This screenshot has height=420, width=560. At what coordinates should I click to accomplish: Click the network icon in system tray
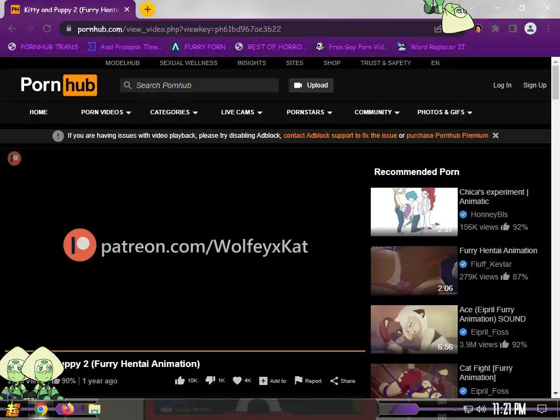468,409
